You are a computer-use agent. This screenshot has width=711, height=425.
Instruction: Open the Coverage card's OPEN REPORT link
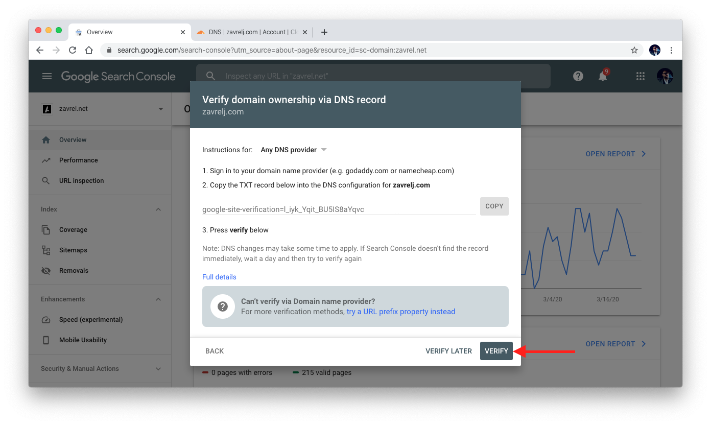click(615, 344)
